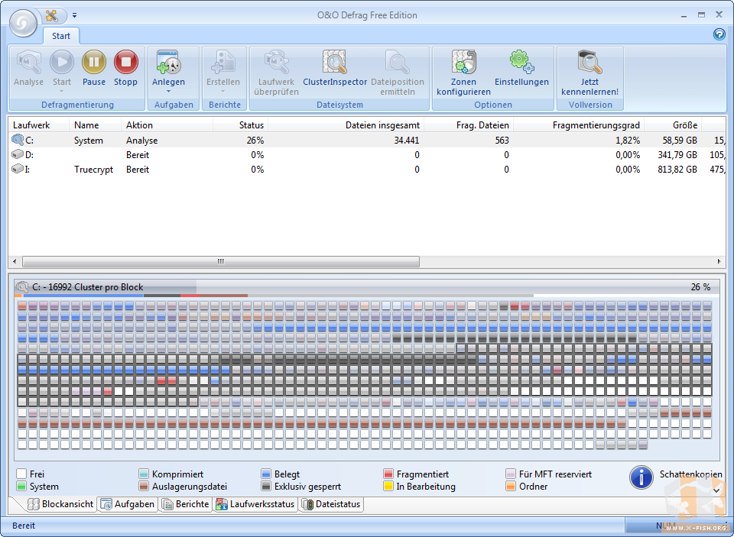This screenshot has width=734, height=537.
Task: Sort by Fragmentierungsgrad column header
Action: pos(579,125)
